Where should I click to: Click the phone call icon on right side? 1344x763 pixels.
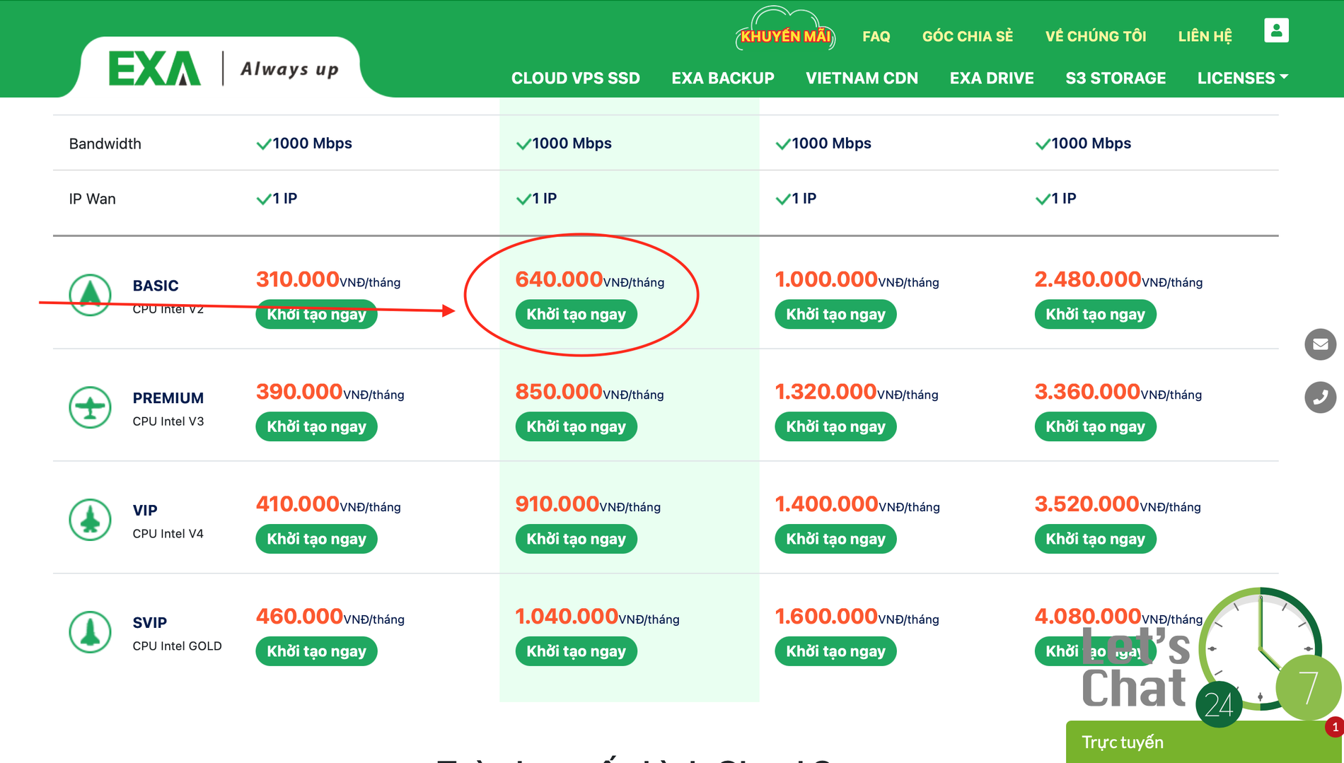tap(1320, 397)
